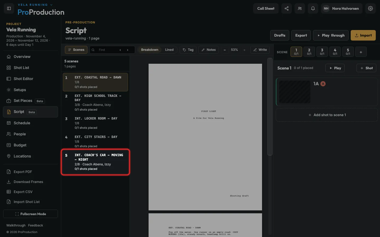Open the team members icon
The height and width of the screenshot is (237, 380).
point(300,8)
